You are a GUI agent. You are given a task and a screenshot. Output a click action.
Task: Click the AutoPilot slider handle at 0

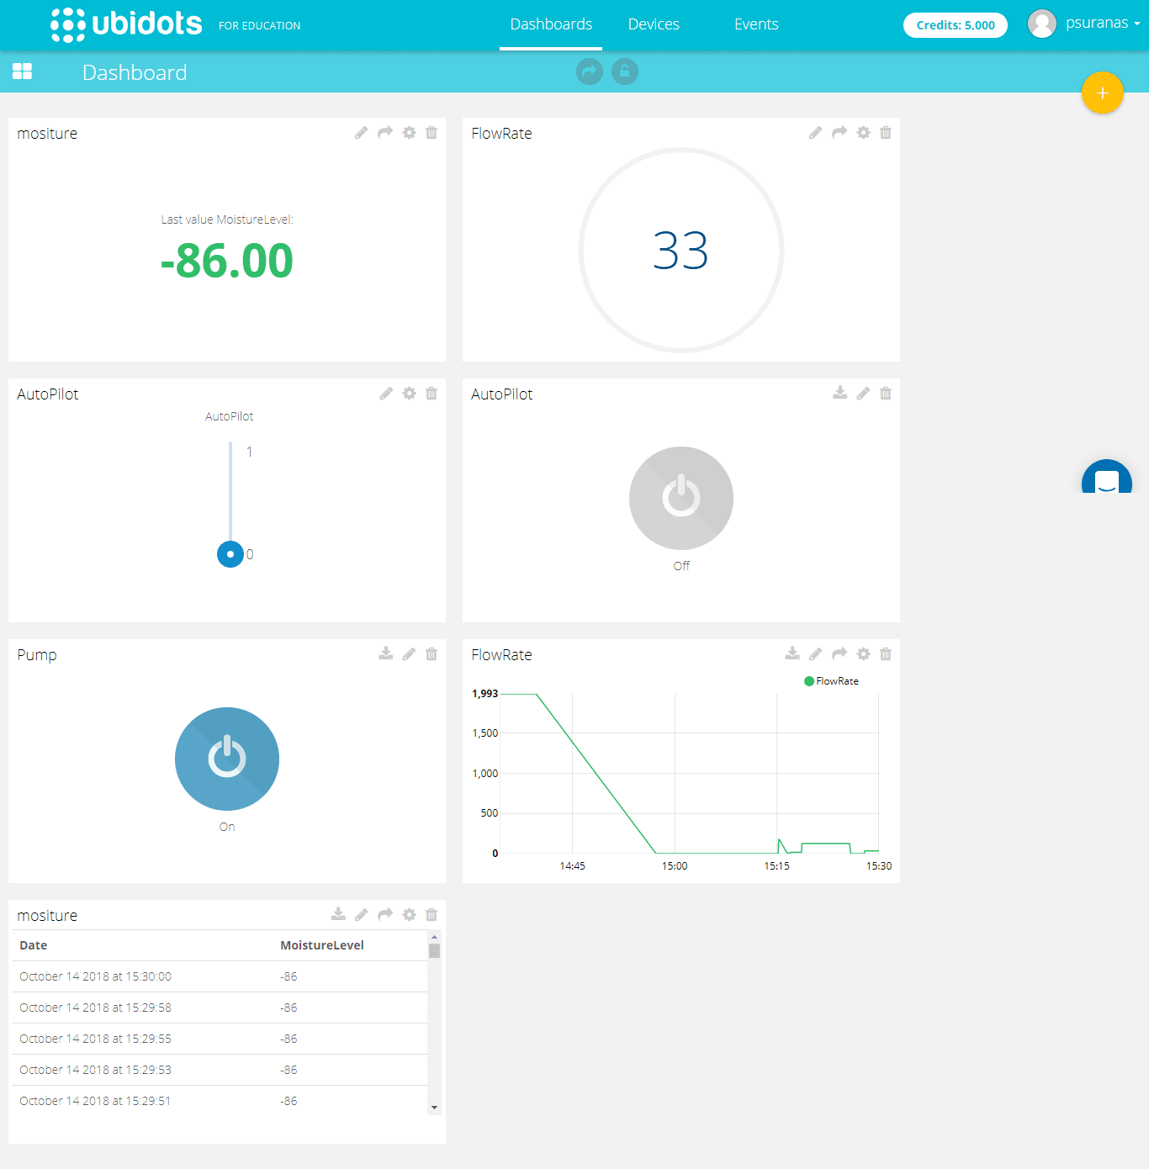tap(230, 554)
